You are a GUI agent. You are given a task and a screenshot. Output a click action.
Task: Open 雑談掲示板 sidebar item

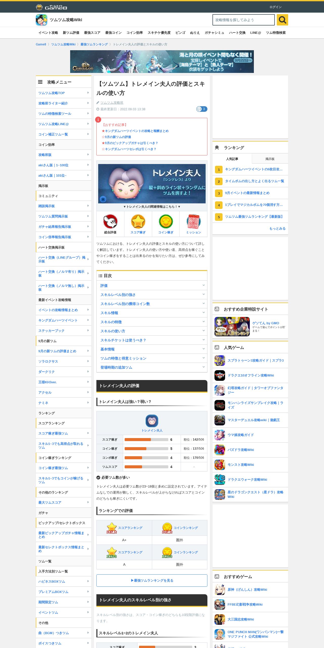[x=64, y=206]
